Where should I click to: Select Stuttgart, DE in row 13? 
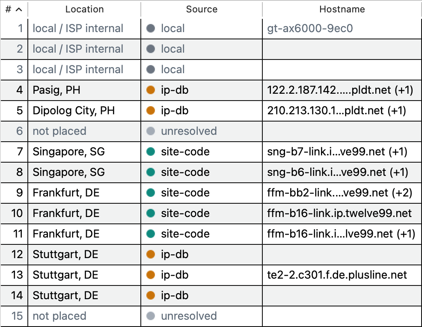(x=65, y=275)
